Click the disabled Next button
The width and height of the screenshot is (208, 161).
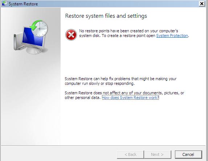pyautogui.click(x=158, y=154)
